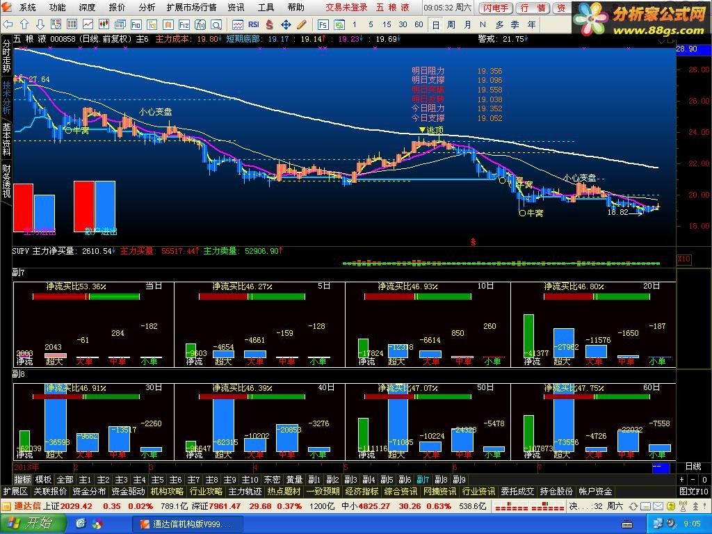Select the 日 daily period button
712x534 pixels.
click(x=435, y=25)
